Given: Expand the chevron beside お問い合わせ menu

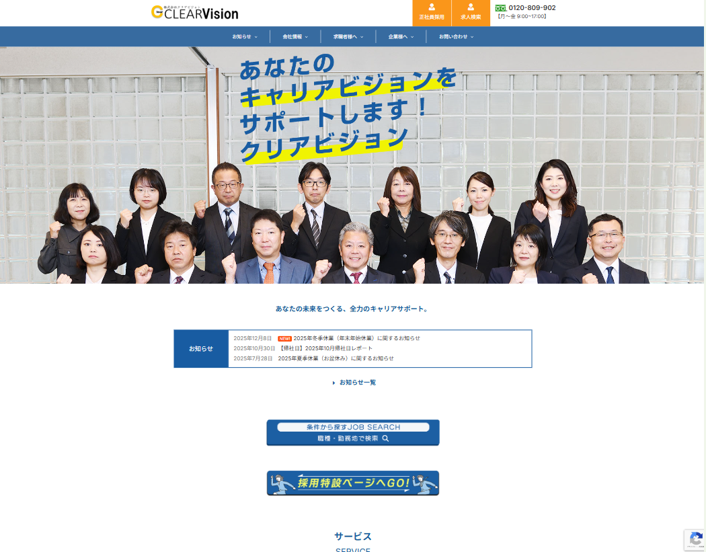Looking at the screenshot, I should (472, 37).
